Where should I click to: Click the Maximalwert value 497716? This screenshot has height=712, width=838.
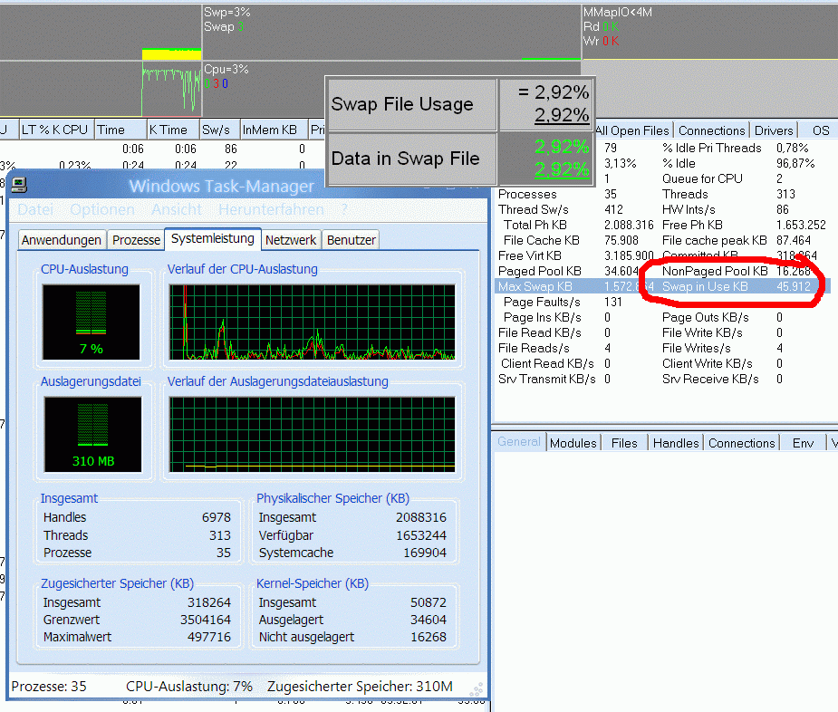click(x=209, y=637)
